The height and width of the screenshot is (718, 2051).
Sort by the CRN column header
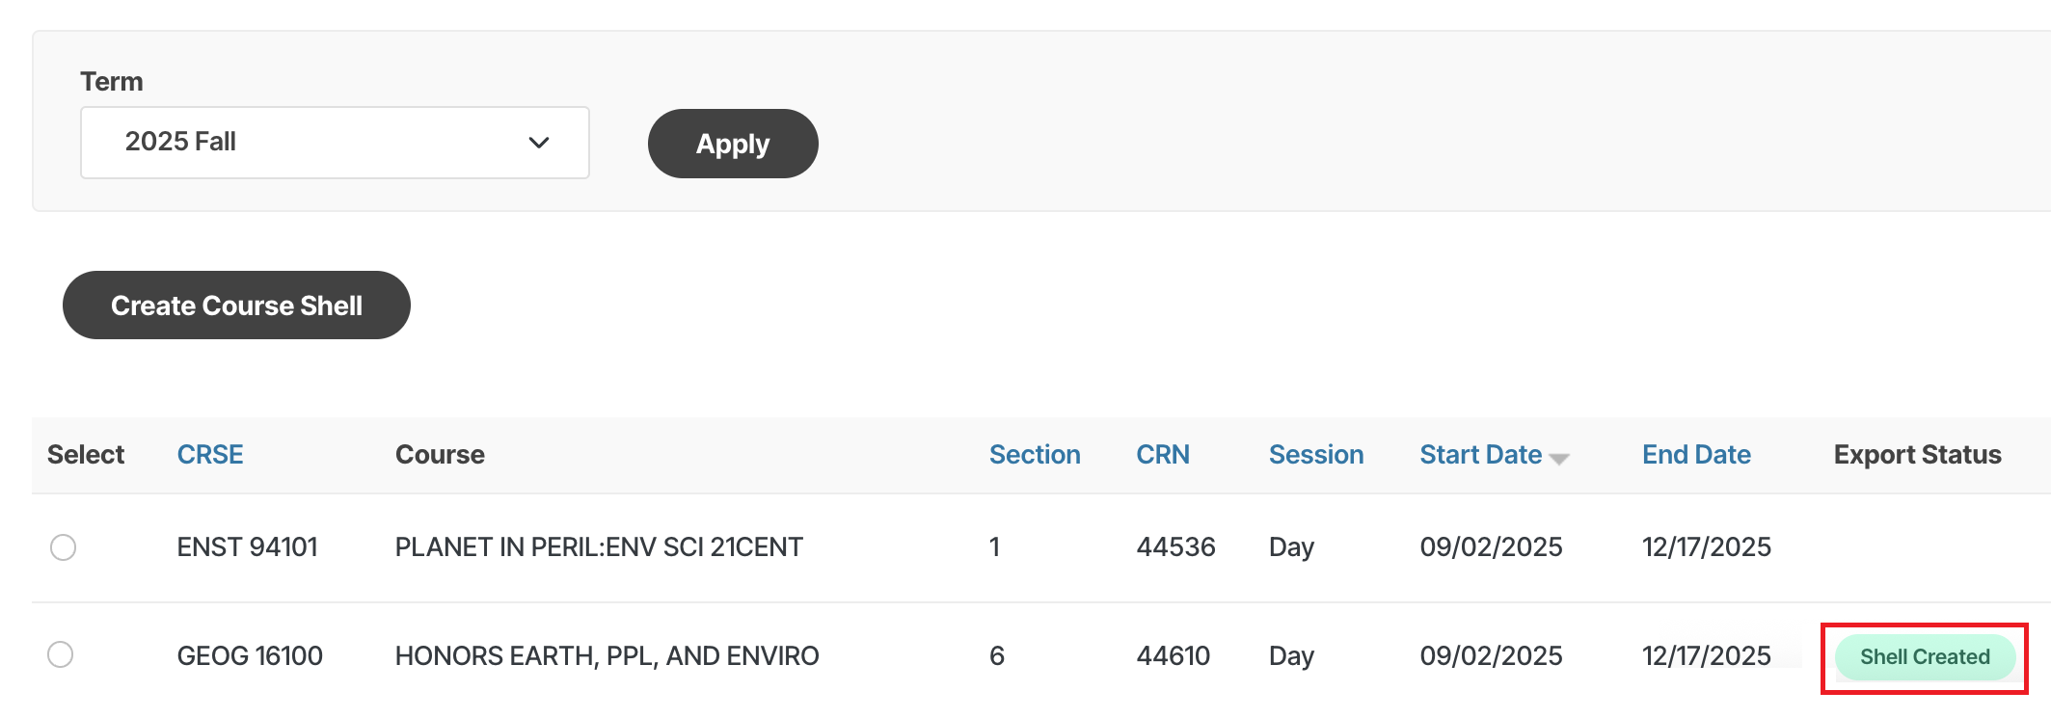click(x=1162, y=455)
